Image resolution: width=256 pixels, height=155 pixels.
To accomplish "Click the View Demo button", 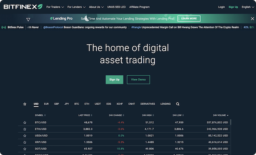I will 138,80.
